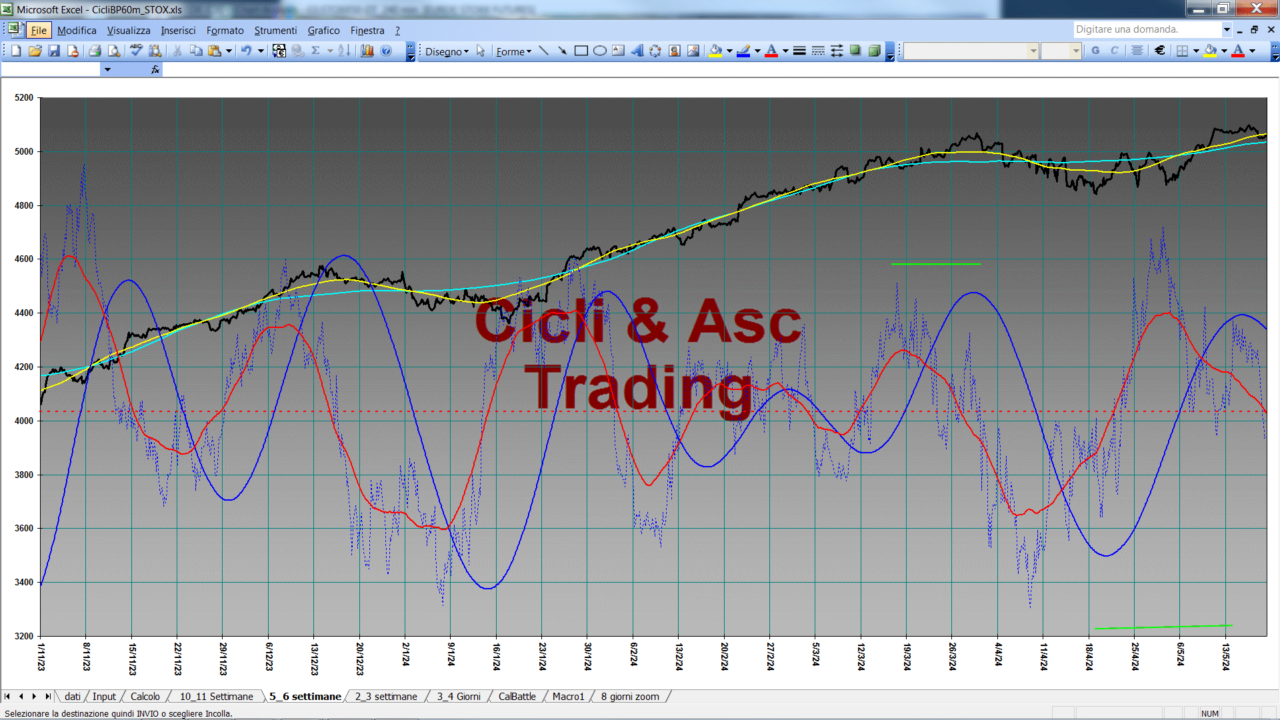Open the Disegno dropdown menu
Screen dimensions: 1280x720
[x=447, y=51]
